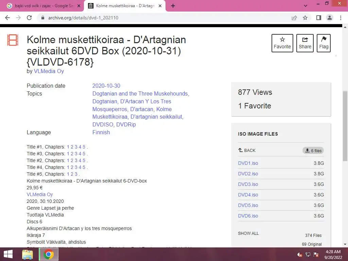
Task: Click the Flag button
Action: (324, 43)
